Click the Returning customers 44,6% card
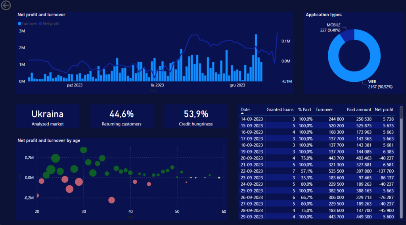 point(121,117)
